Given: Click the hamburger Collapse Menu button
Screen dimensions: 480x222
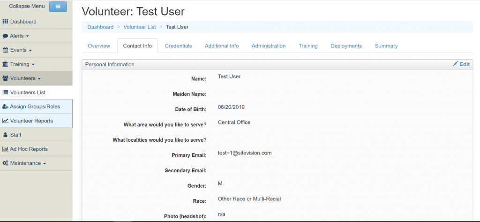Looking at the screenshot, I should click(58, 7).
